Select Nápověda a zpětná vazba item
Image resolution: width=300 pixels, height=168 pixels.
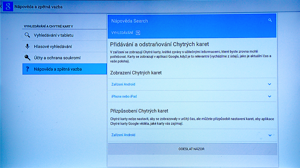tap(64, 69)
